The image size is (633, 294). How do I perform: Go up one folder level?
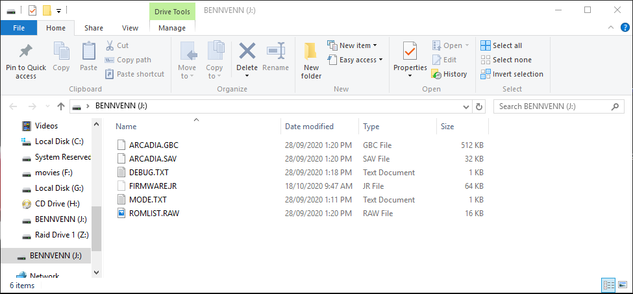[61, 106]
